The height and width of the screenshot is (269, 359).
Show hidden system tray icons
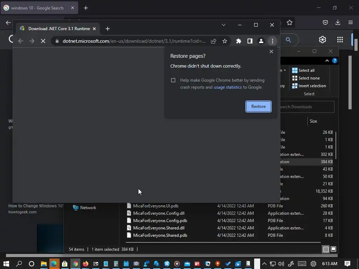(264, 264)
